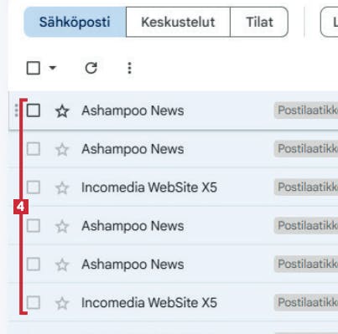Tick the select-all checkbox in toolbar
338x334 pixels.
point(34,68)
